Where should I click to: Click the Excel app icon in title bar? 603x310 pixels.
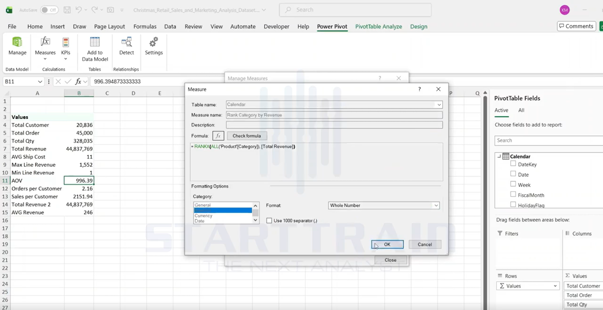(9, 10)
